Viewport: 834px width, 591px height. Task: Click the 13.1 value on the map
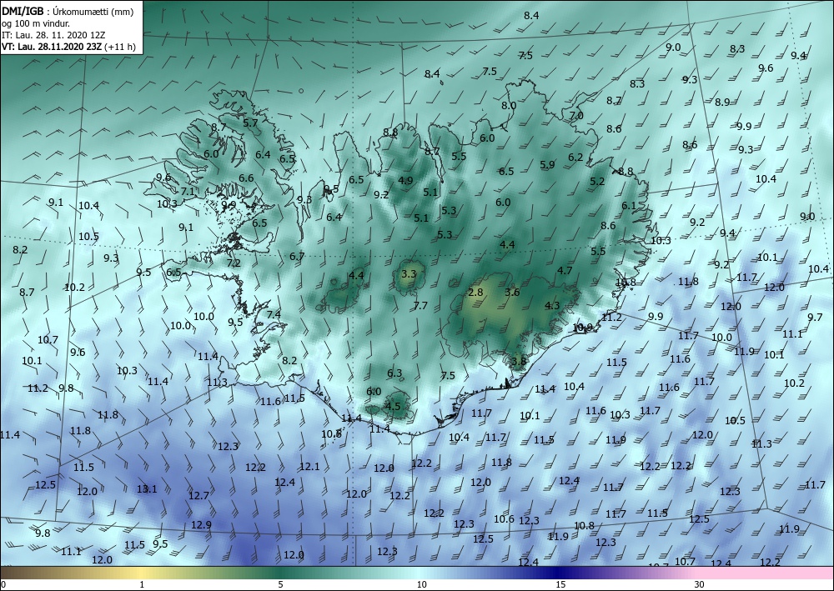147,489
